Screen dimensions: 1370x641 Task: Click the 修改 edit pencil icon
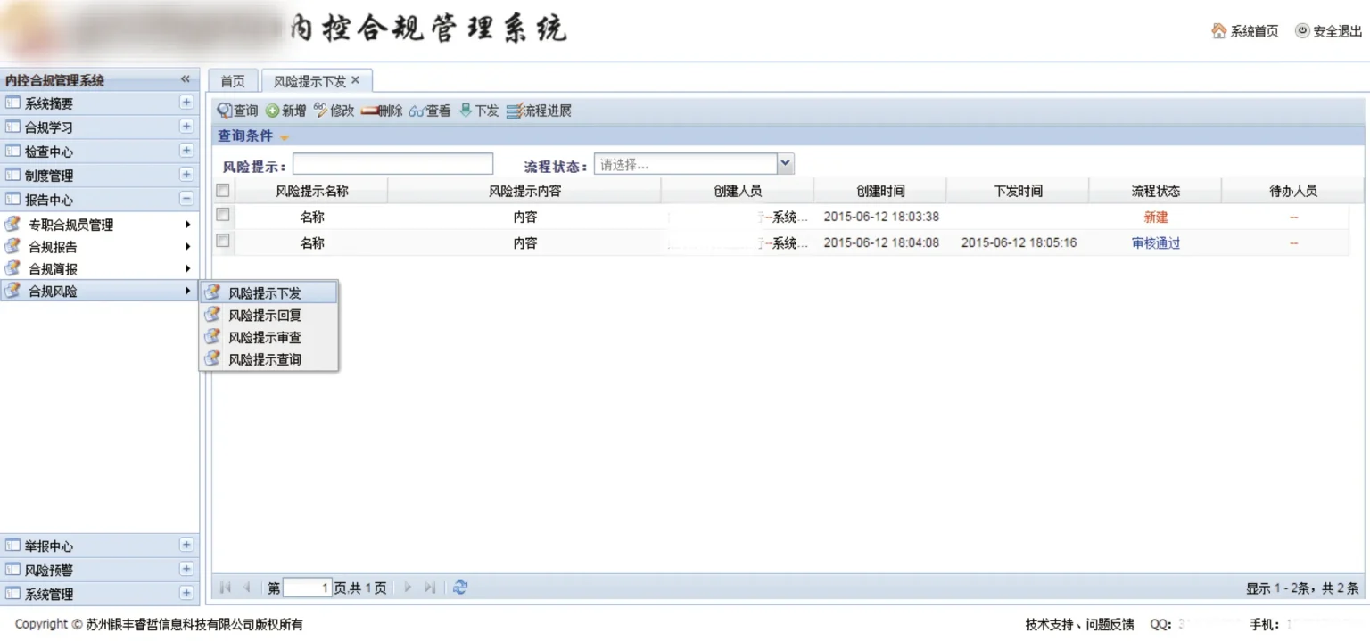click(321, 111)
